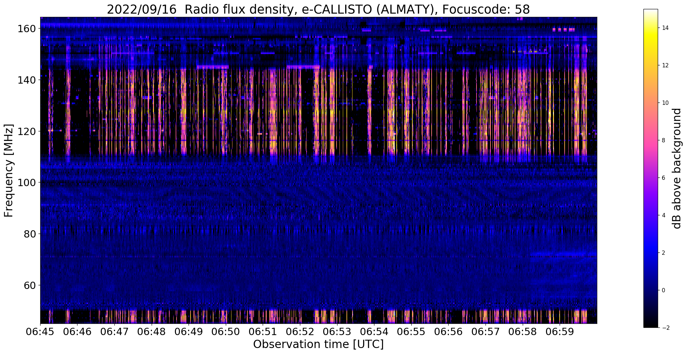Viewport: 687px width, 354px height.
Task: Click the 06:48 time tick label
Action: click(x=152, y=332)
